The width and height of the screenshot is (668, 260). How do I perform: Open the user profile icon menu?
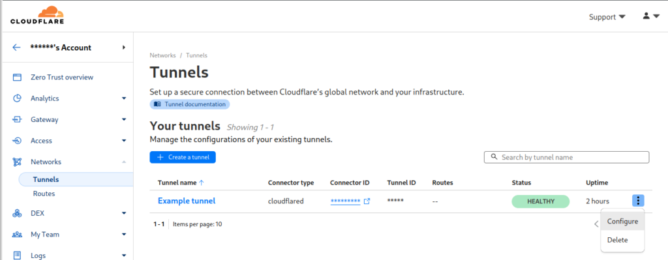(x=650, y=16)
